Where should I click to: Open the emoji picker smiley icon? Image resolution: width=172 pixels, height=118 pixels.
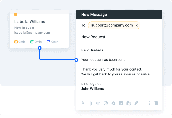[106, 103]
